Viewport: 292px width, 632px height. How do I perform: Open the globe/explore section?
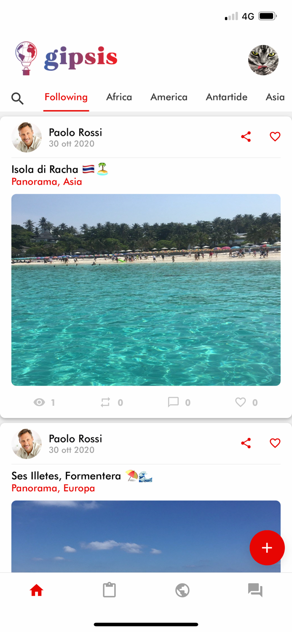tap(182, 590)
